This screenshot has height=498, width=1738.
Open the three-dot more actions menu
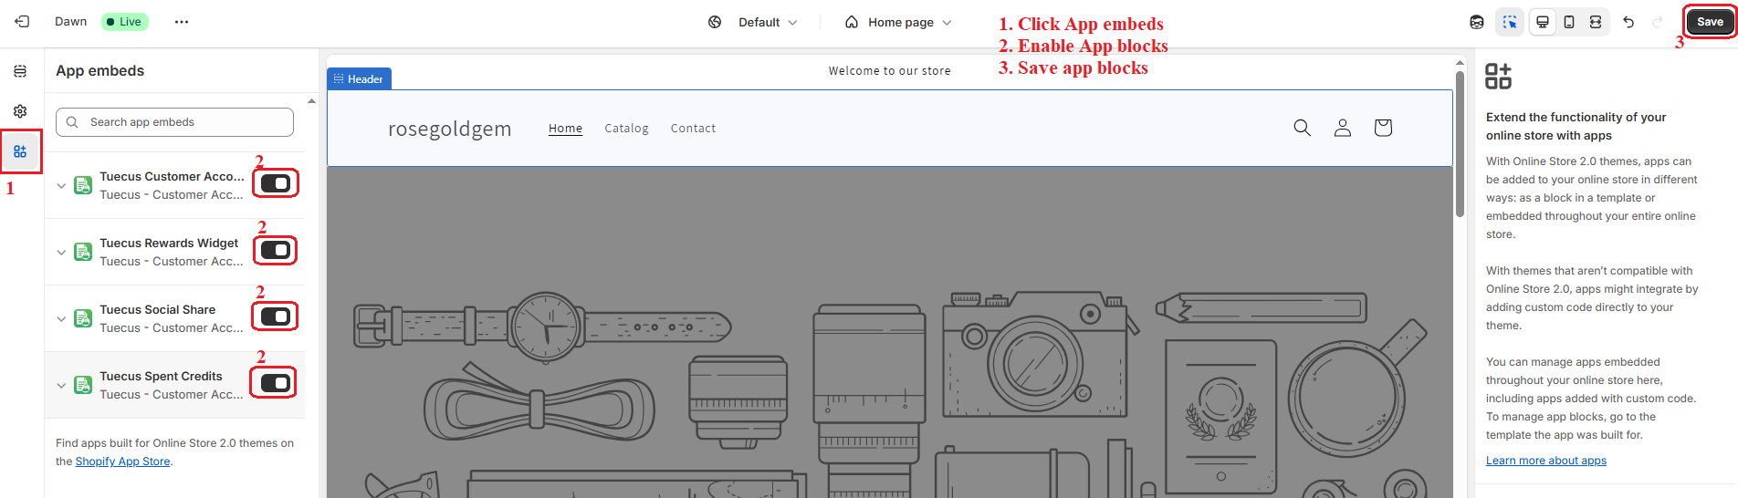pyautogui.click(x=182, y=22)
